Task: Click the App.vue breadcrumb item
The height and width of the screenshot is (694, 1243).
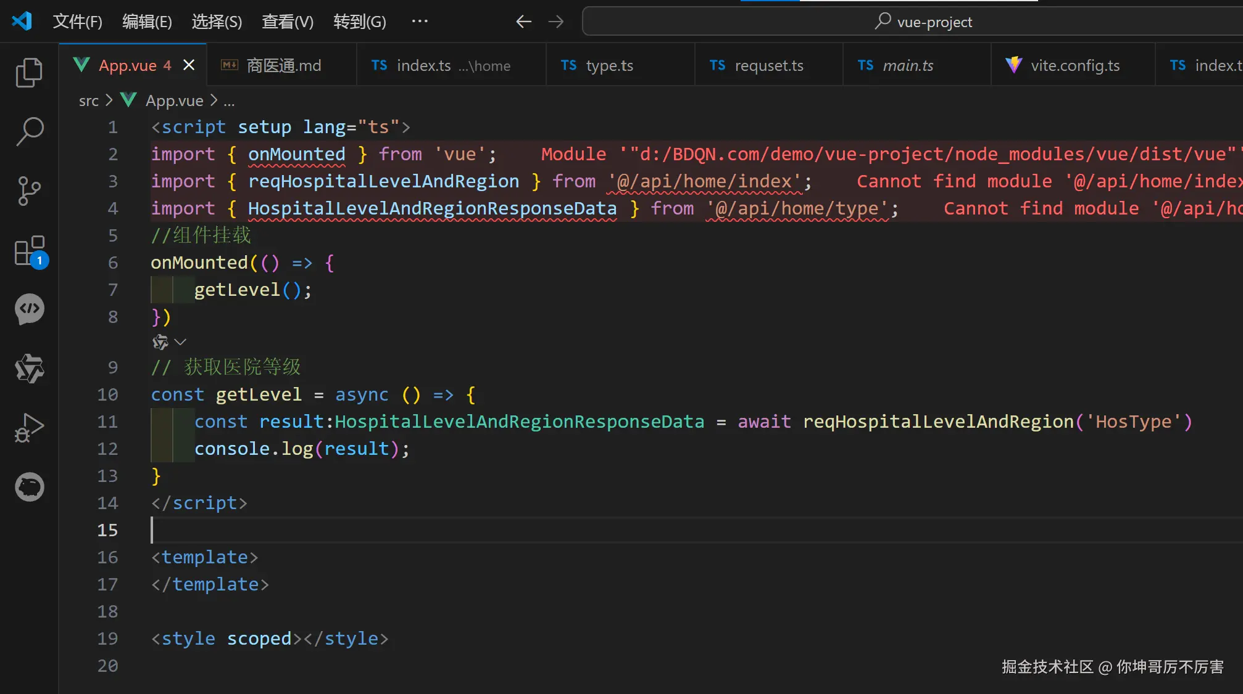Action: [174, 100]
